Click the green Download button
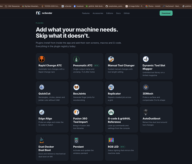This screenshot has width=192, height=164. tap(166, 13)
